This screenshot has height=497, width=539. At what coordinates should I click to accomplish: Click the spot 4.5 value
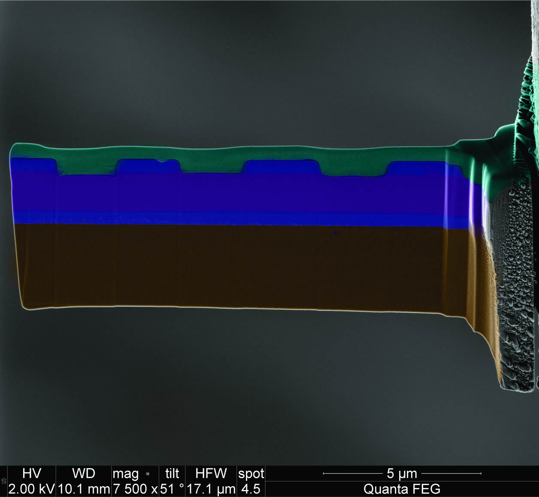tap(251, 488)
